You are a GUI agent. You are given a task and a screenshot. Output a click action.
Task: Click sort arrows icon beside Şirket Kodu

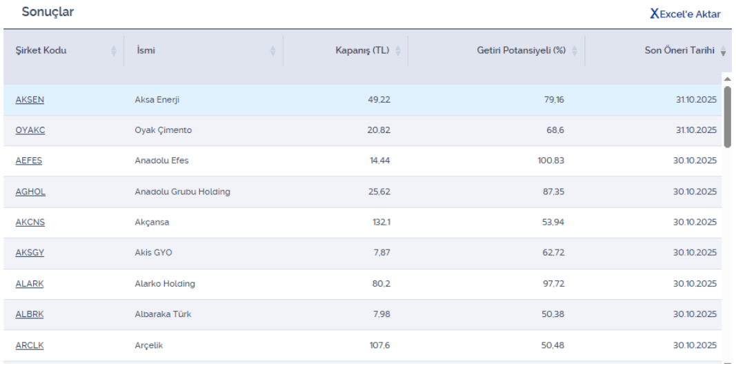pos(114,50)
